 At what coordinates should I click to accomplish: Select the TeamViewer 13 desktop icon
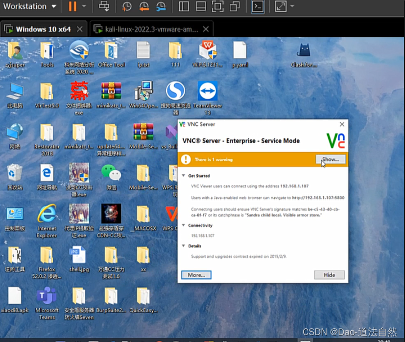pos(208,98)
